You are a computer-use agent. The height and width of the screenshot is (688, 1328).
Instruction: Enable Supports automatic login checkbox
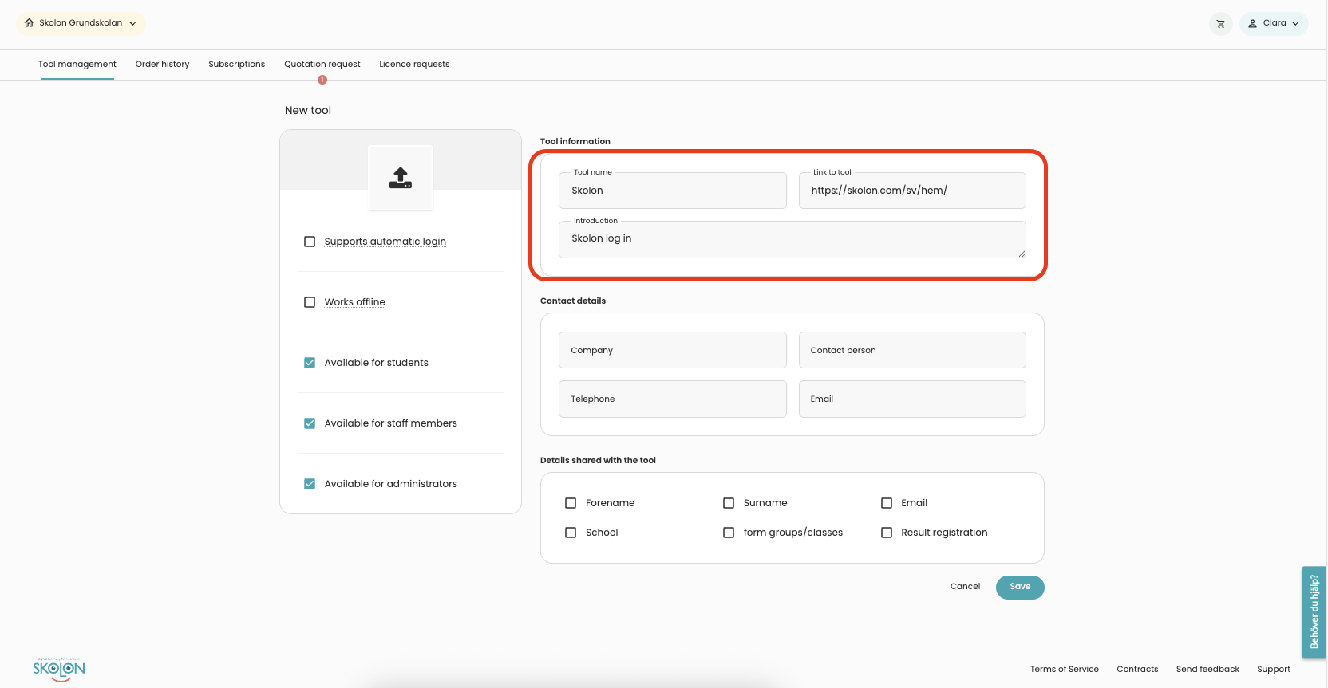(310, 242)
